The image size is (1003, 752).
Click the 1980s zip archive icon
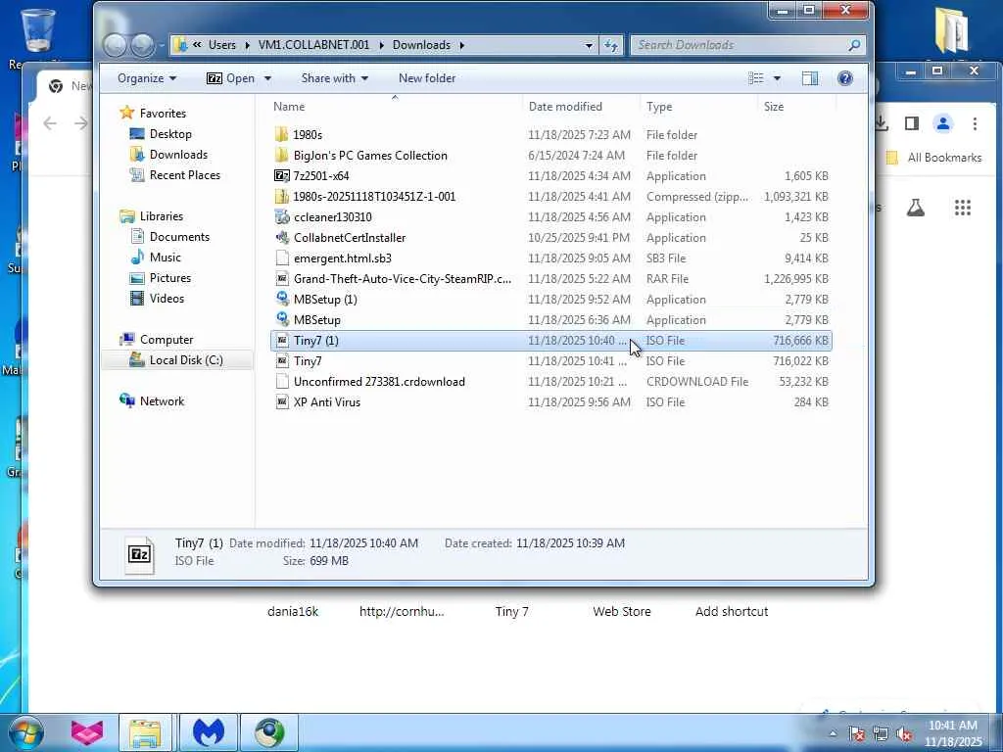pyautogui.click(x=282, y=196)
